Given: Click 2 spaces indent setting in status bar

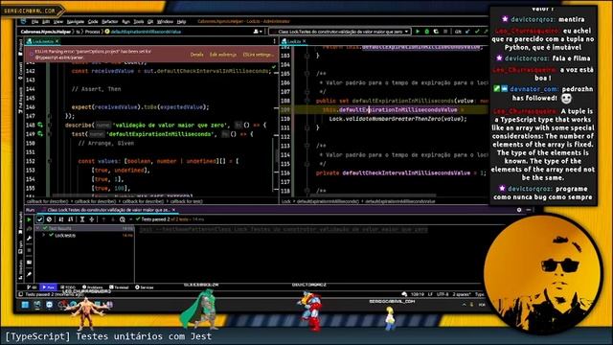Looking at the screenshot, I should point(462,294).
